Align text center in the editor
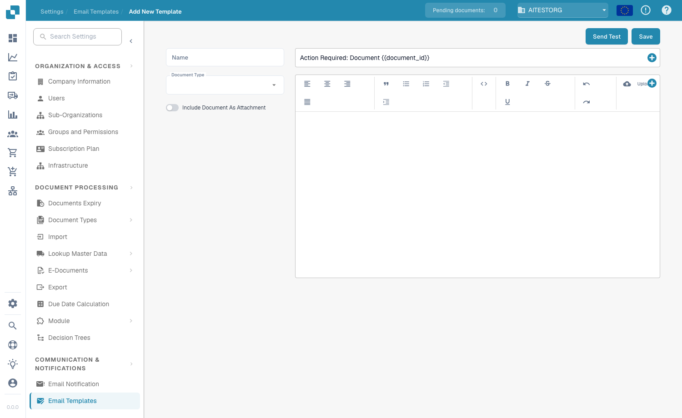 click(x=327, y=84)
